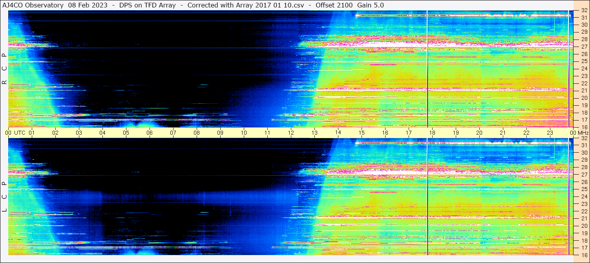Select the "Offset 2100" header value
The width and height of the screenshot is (590, 263).
(x=334, y=5)
